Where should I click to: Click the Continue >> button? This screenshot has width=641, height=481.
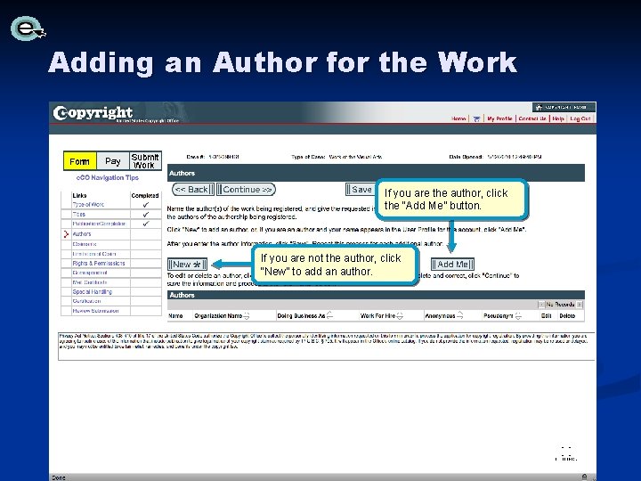[246, 190]
